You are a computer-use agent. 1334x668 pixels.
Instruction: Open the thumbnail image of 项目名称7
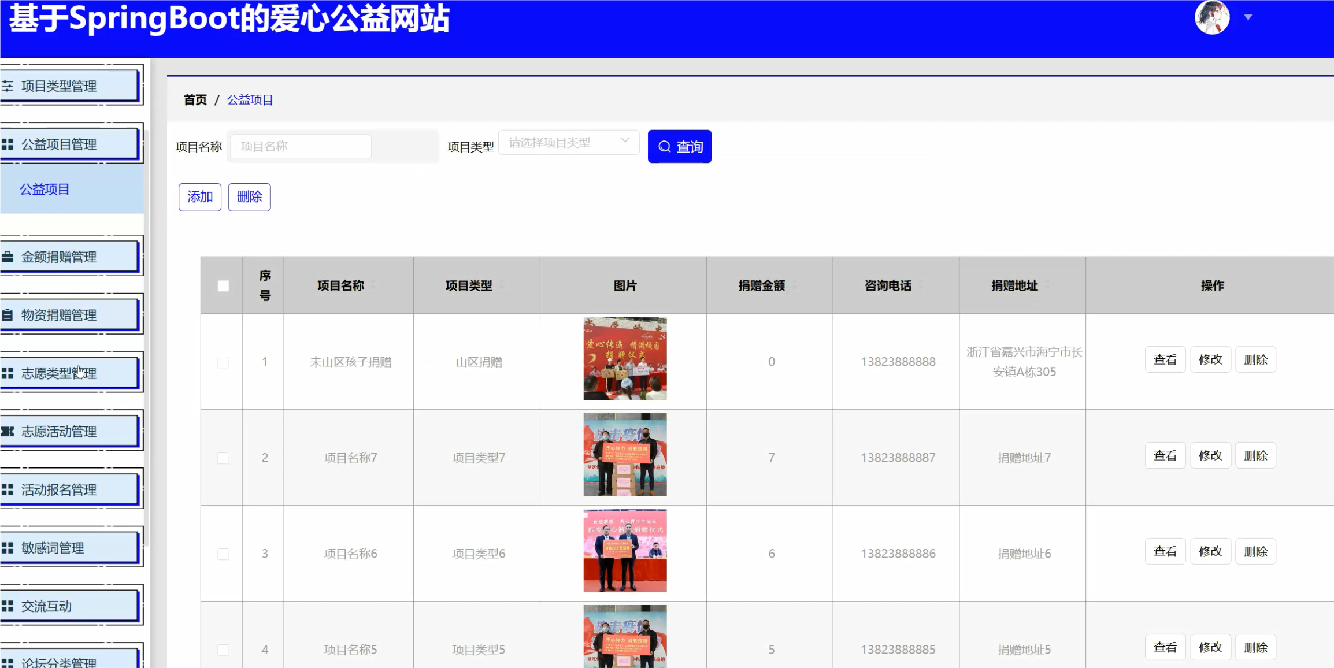[625, 455]
